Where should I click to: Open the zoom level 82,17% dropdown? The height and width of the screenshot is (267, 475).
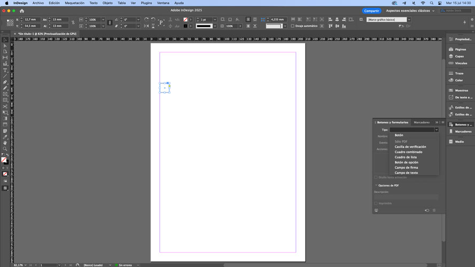click(26, 265)
